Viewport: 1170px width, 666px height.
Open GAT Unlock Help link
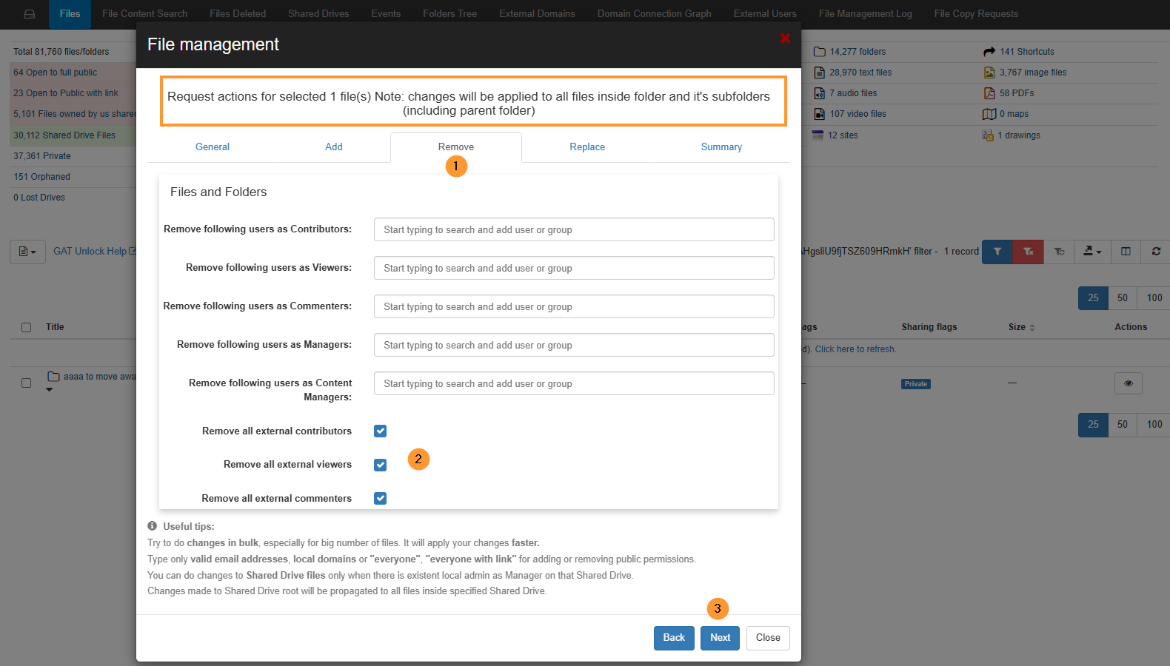[95, 252]
